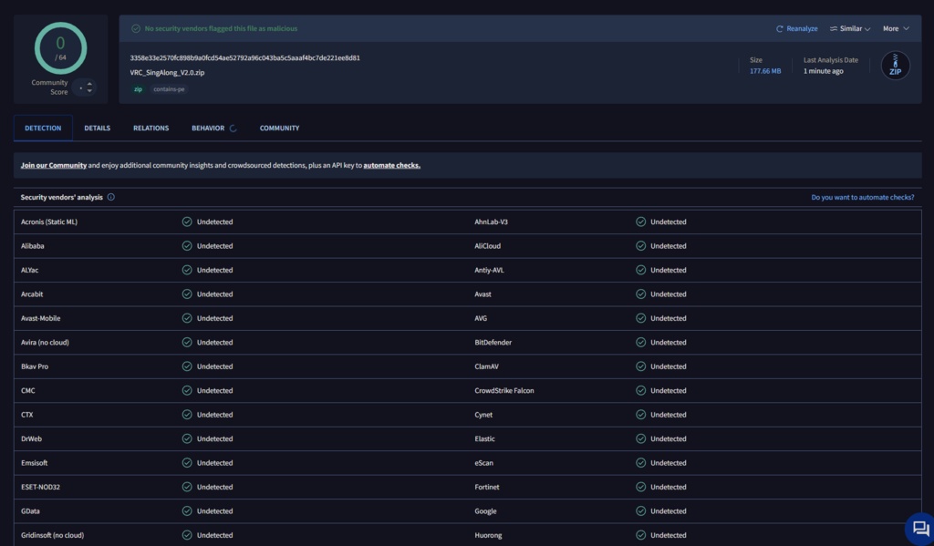The image size is (934, 546).
Task: Click checkmark icon in CTX row
Action: tap(187, 415)
